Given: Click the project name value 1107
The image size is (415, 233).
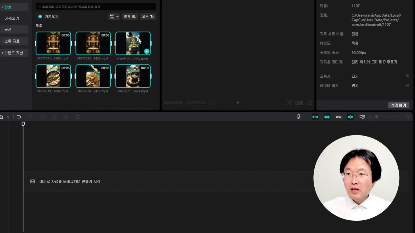Looking at the screenshot, I should click(355, 6).
